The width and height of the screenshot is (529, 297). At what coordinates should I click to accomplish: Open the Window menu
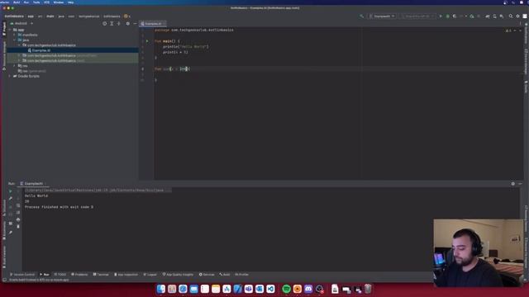point(59,2)
